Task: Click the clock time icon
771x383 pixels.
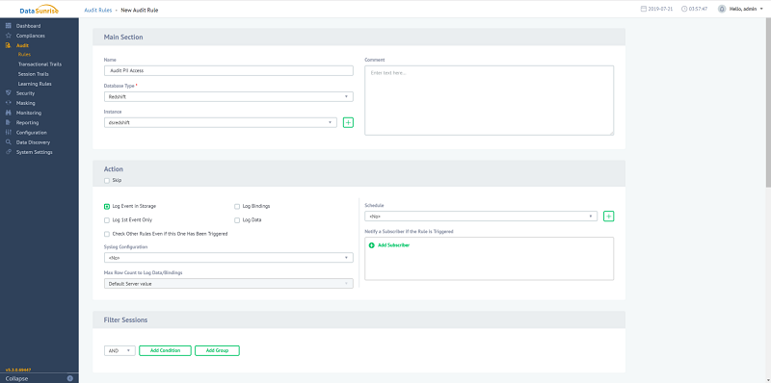Action: 684,9
